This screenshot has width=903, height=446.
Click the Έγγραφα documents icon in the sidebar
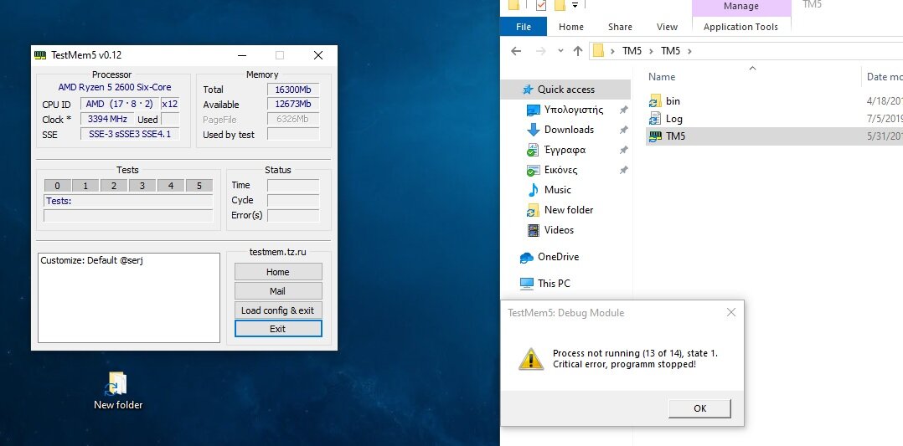coord(534,150)
